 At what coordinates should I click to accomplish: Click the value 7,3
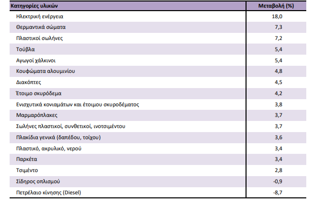coord(278,27)
